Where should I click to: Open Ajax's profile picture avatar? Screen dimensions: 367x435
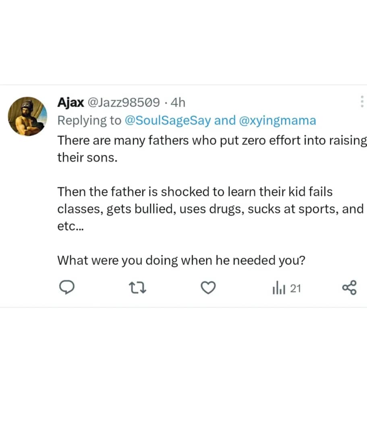[x=28, y=116]
